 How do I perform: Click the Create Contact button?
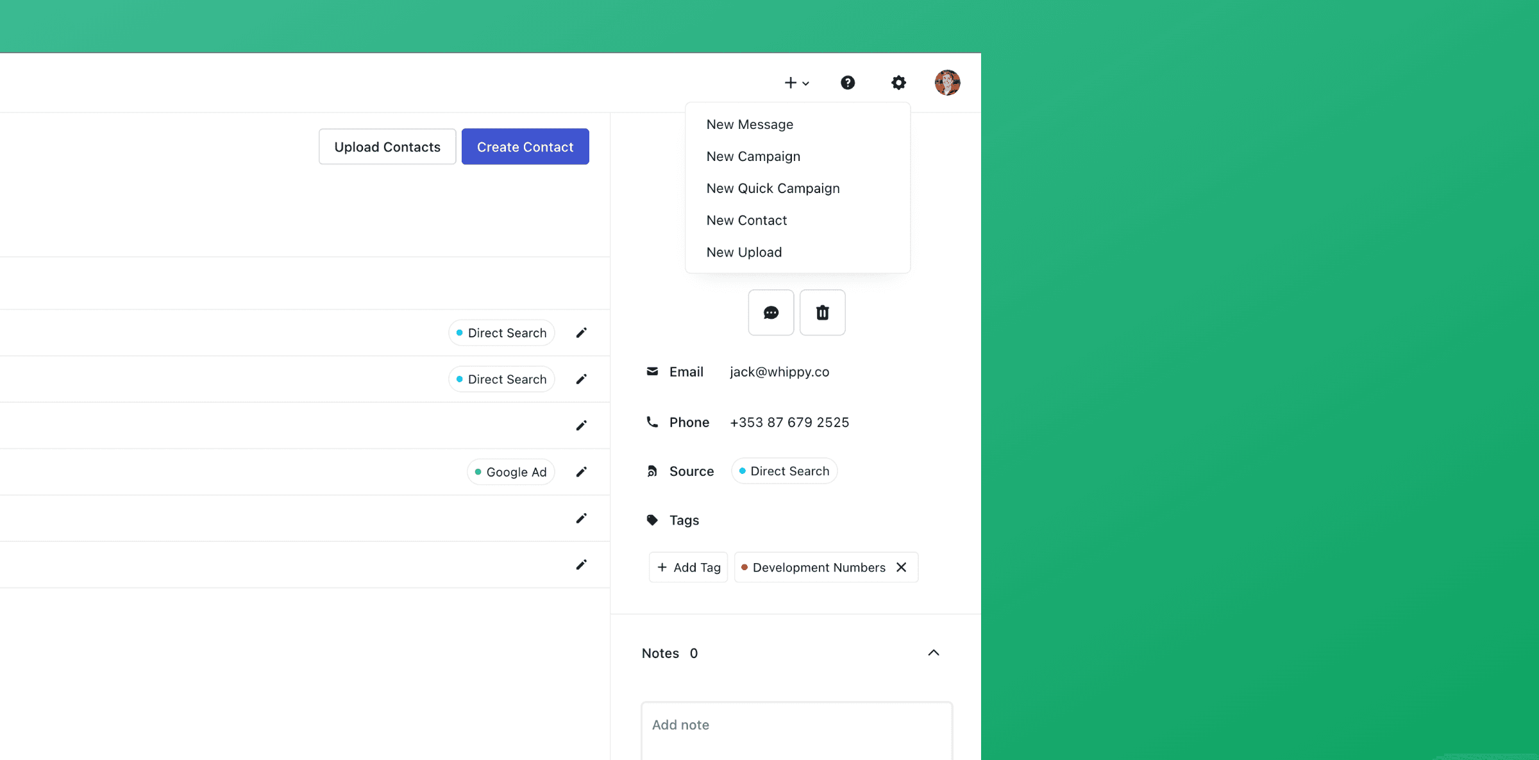(x=525, y=146)
